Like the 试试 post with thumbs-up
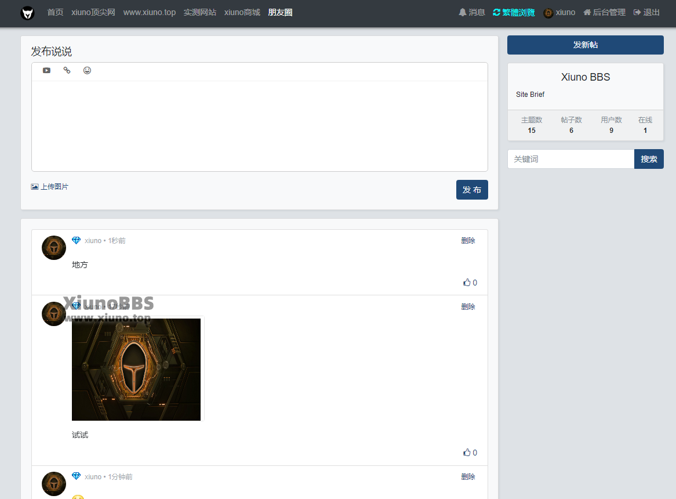The width and height of the screenshot is (676, 499). (x=470, y=453)
